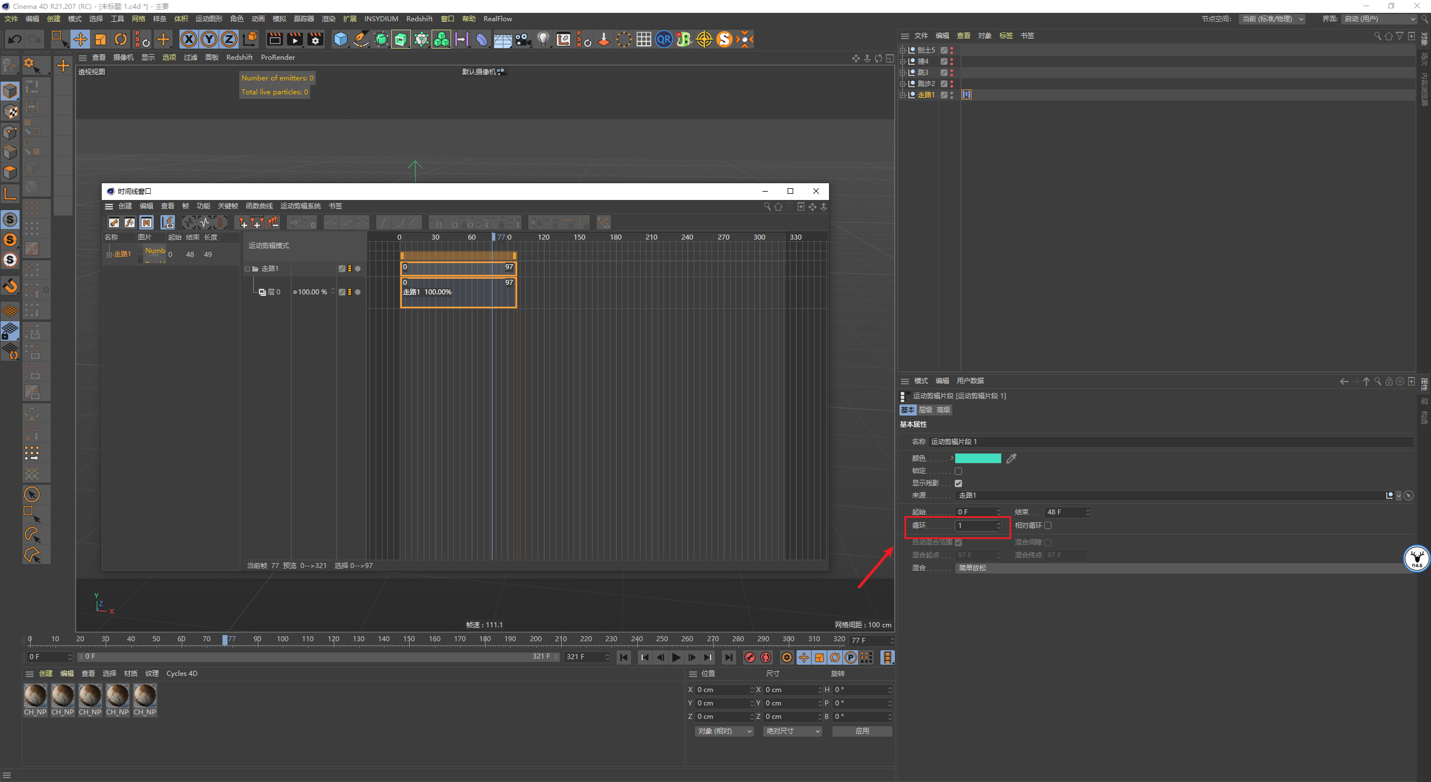Open Render Settings clapperboard-gear icon
The width and height of the screenshot is (1431, 782).
(316, 39)
